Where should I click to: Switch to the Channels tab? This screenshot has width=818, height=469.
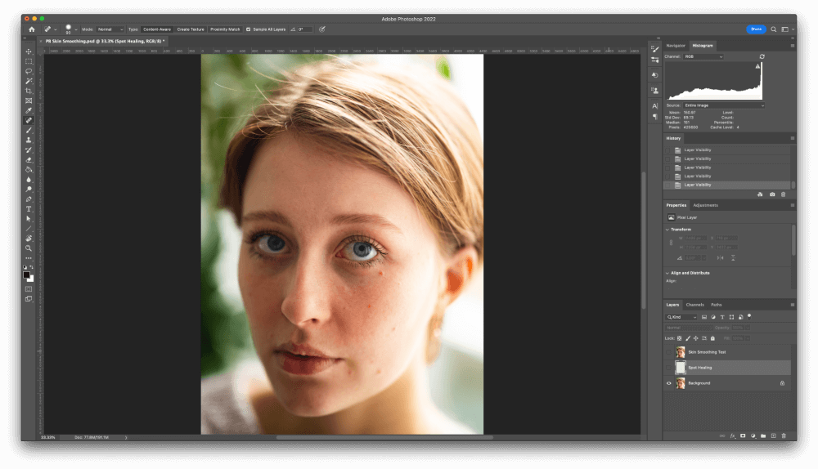pos(694,305)
